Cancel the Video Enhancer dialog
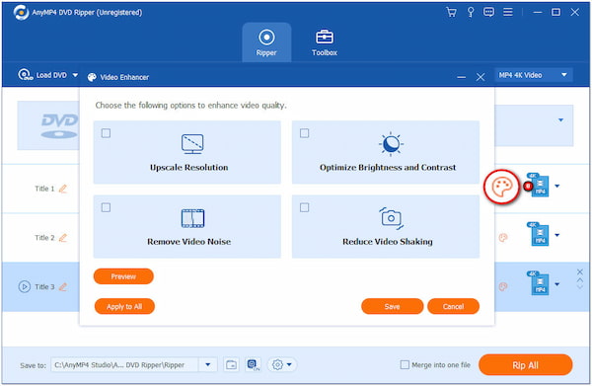Screen dimensions: 592x386 tap(453, 306)
